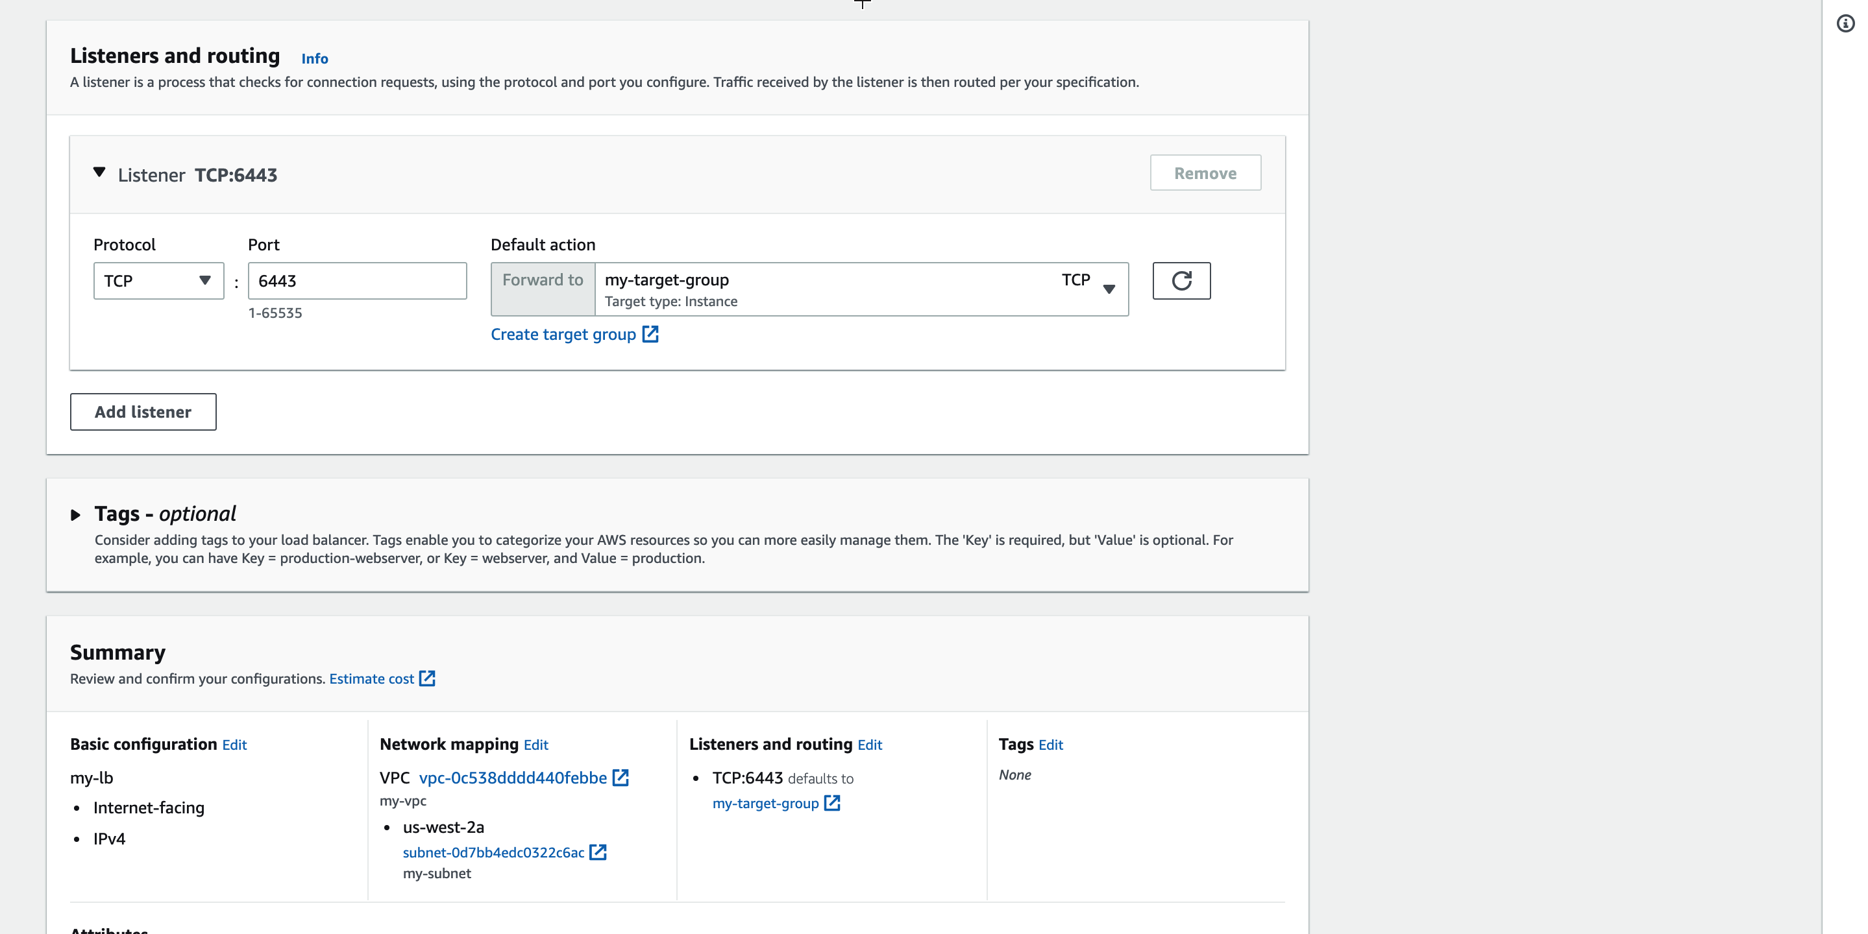Click external link icon next to Estimate cost
This screenshot has width=1868, height=934.
(427, 678)
